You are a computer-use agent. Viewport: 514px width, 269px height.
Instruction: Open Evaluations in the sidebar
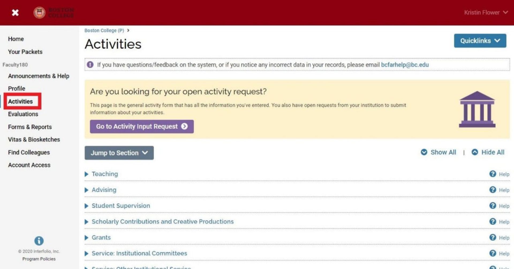(23, 114)
